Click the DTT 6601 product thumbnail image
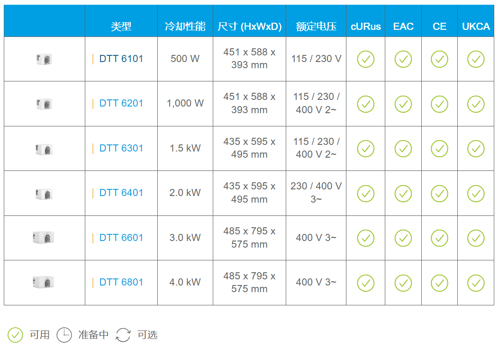This screenshot has height=348, width=499. pos(44,238)
